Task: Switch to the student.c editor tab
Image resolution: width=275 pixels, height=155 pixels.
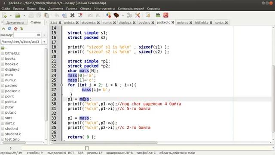Action: (x=89, y=22)
